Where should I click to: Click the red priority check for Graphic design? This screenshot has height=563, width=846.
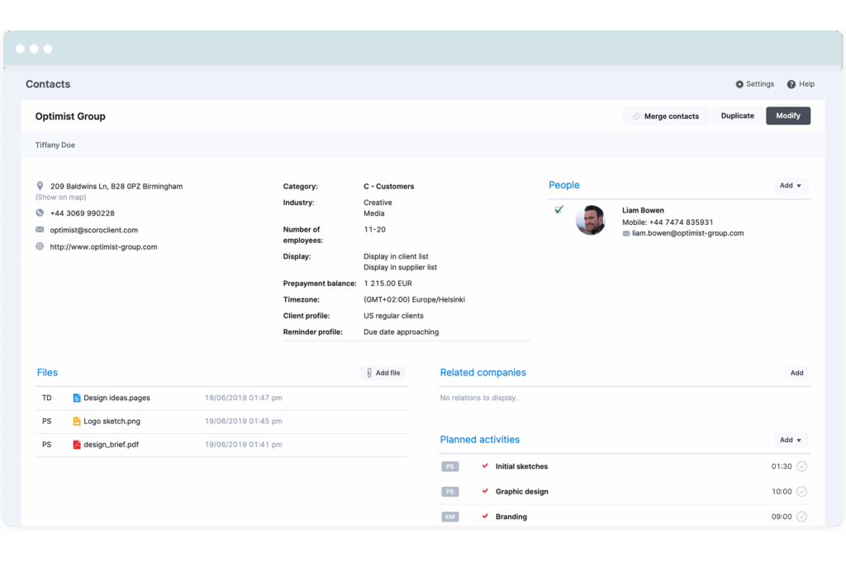[x=485, y=491]
